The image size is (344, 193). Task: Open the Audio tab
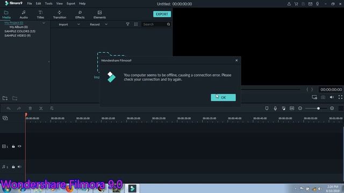click(x=24, y=14)
